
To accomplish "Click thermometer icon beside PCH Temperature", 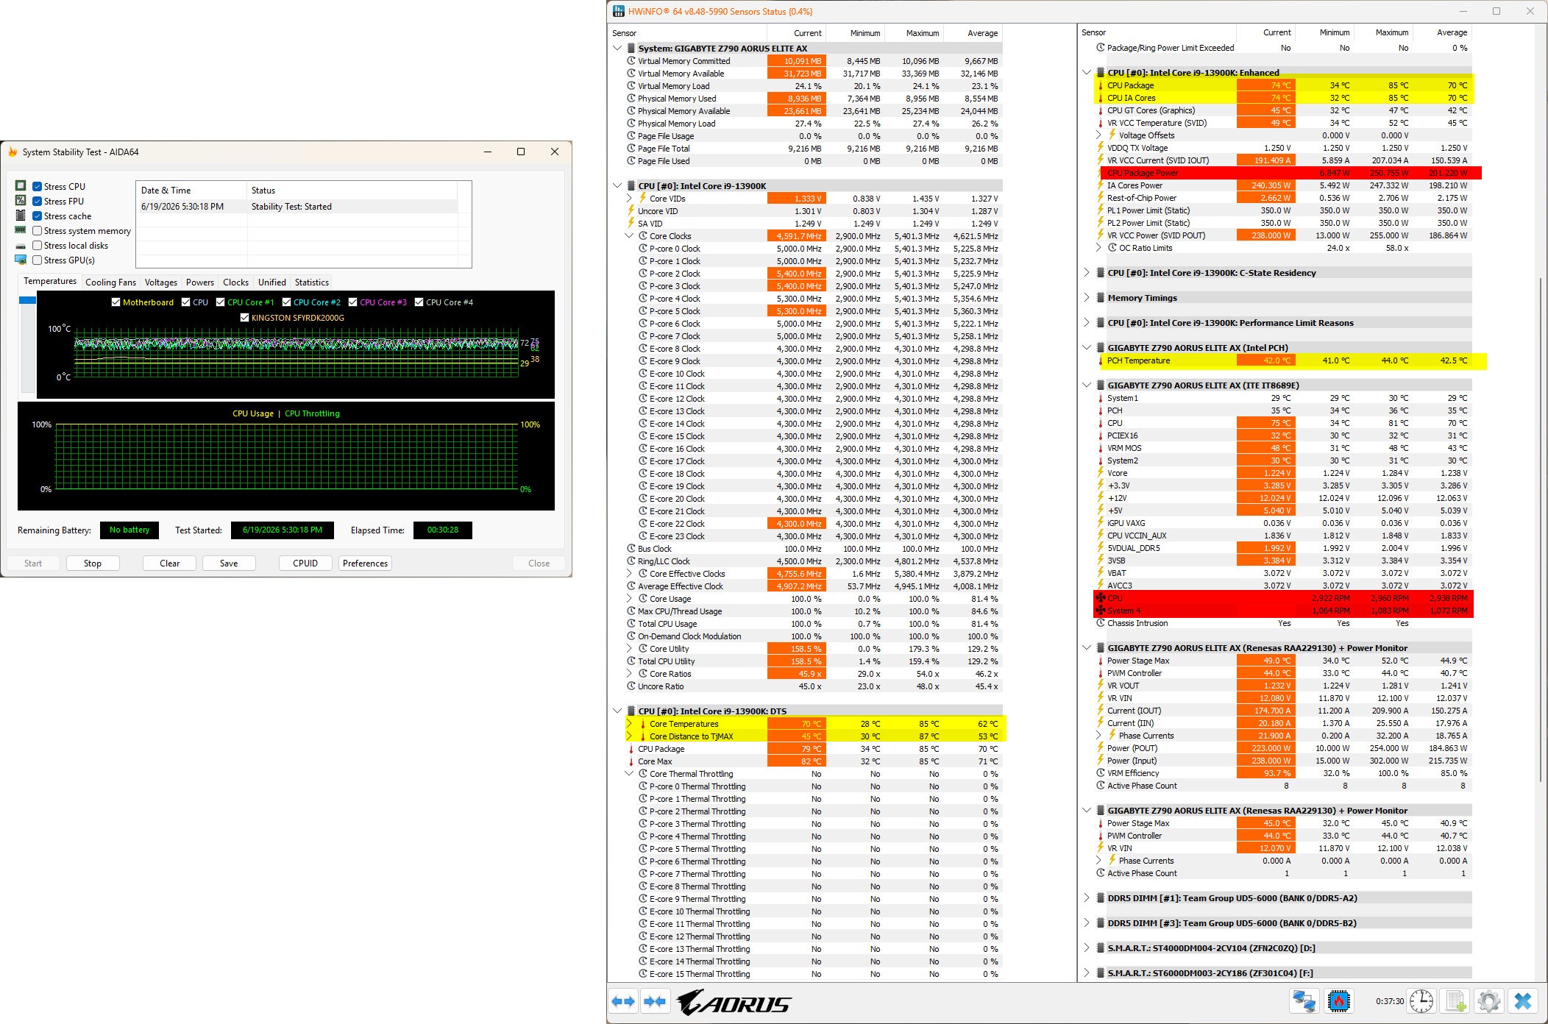I will 1101,360.
